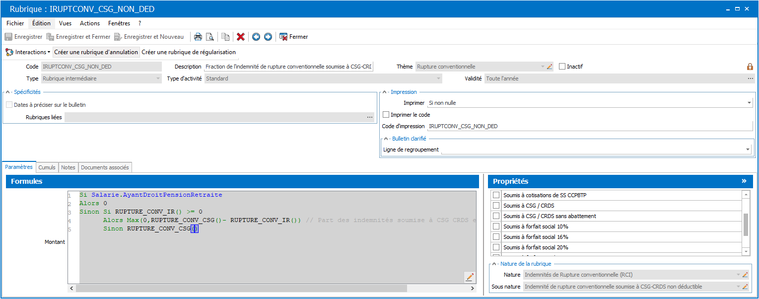The height and width of the screenshot is (299, 759).
Task: Open the Actions menu
Action: [90, 23]
